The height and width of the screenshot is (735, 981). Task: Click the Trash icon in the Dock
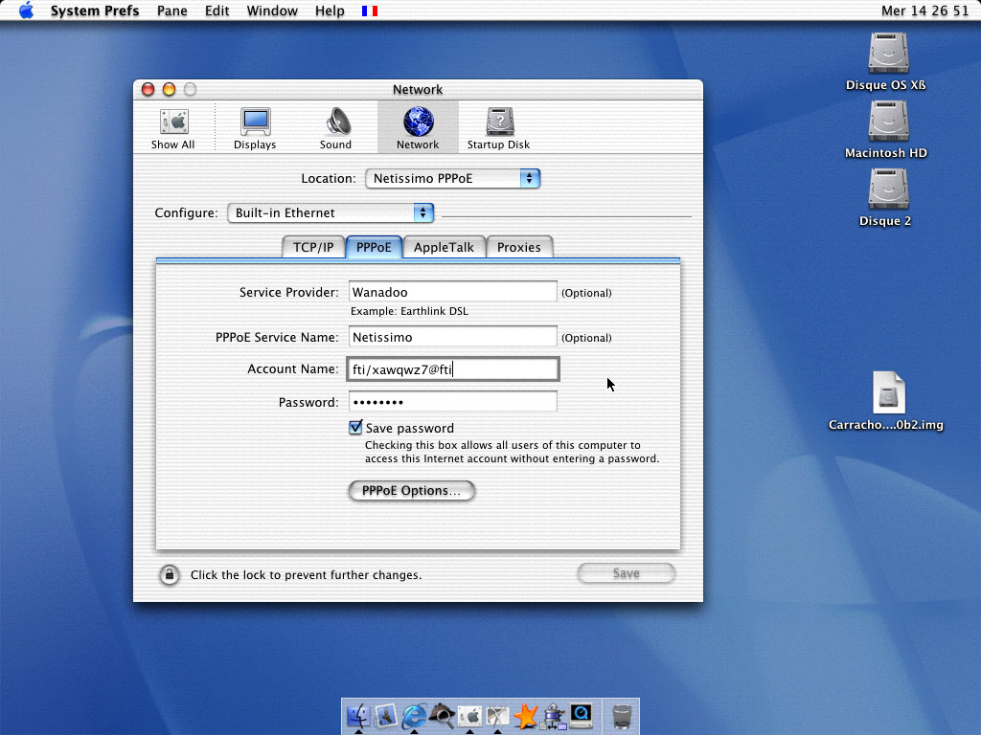point(622,715)
